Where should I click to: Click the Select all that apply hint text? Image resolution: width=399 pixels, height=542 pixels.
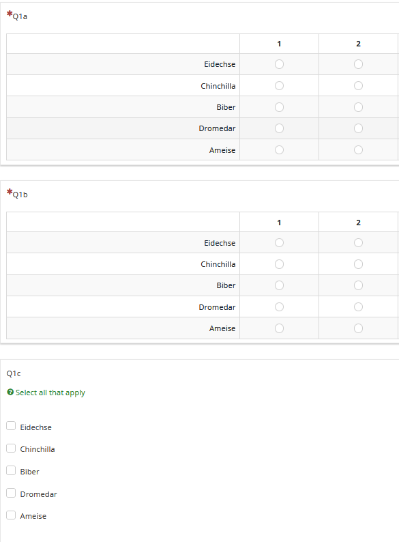pyautogui.click(x=50, y=393)
